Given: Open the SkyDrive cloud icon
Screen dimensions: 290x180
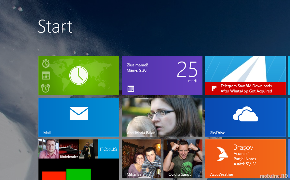Looking at the screenshot, I should (x=245, y=114).
